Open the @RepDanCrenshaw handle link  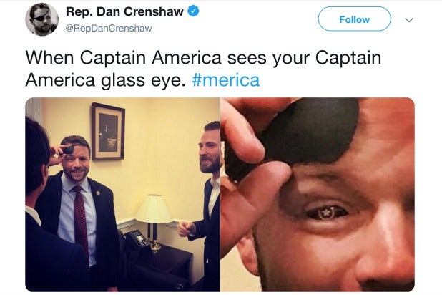109,28
